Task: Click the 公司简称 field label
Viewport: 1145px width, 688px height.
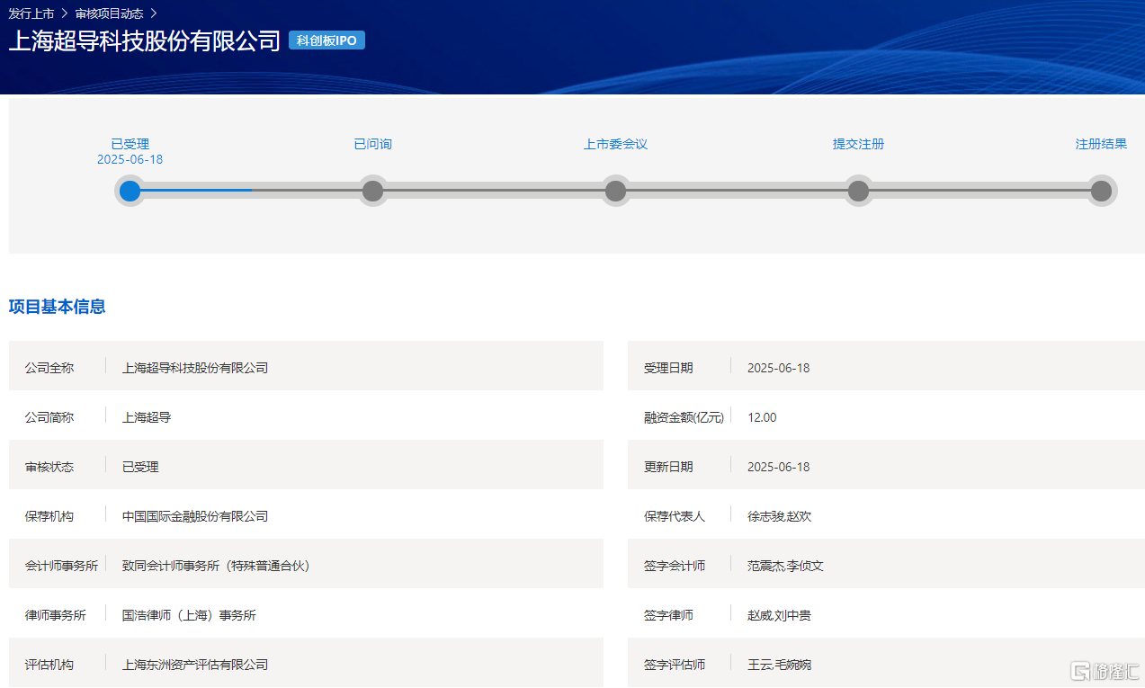Action: (x=49, y=417)
